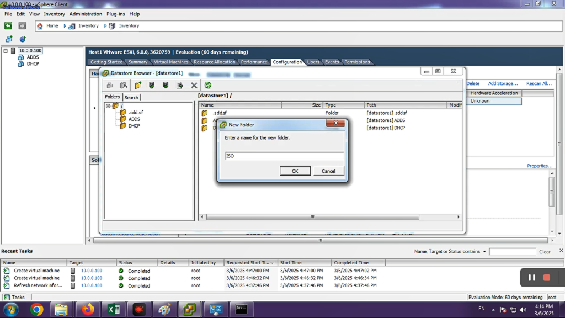
Task: Select the DHCP virtual machine icon in inventory
Action: 21,64
